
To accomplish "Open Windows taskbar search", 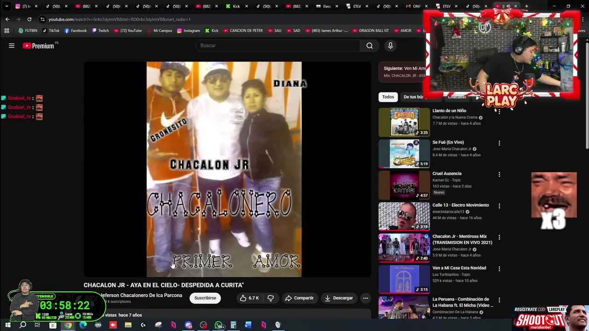I will point(23,325).
